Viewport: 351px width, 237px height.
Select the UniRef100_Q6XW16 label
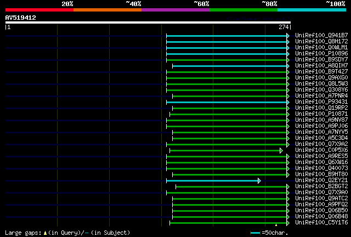321,162
